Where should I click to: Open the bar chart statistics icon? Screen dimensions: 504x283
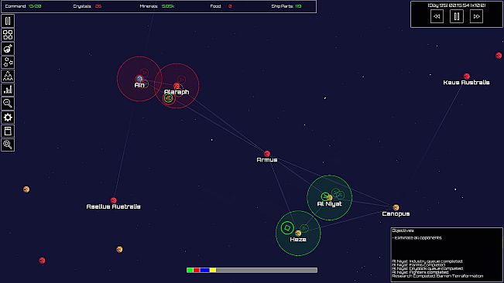(x=8, y=90)
